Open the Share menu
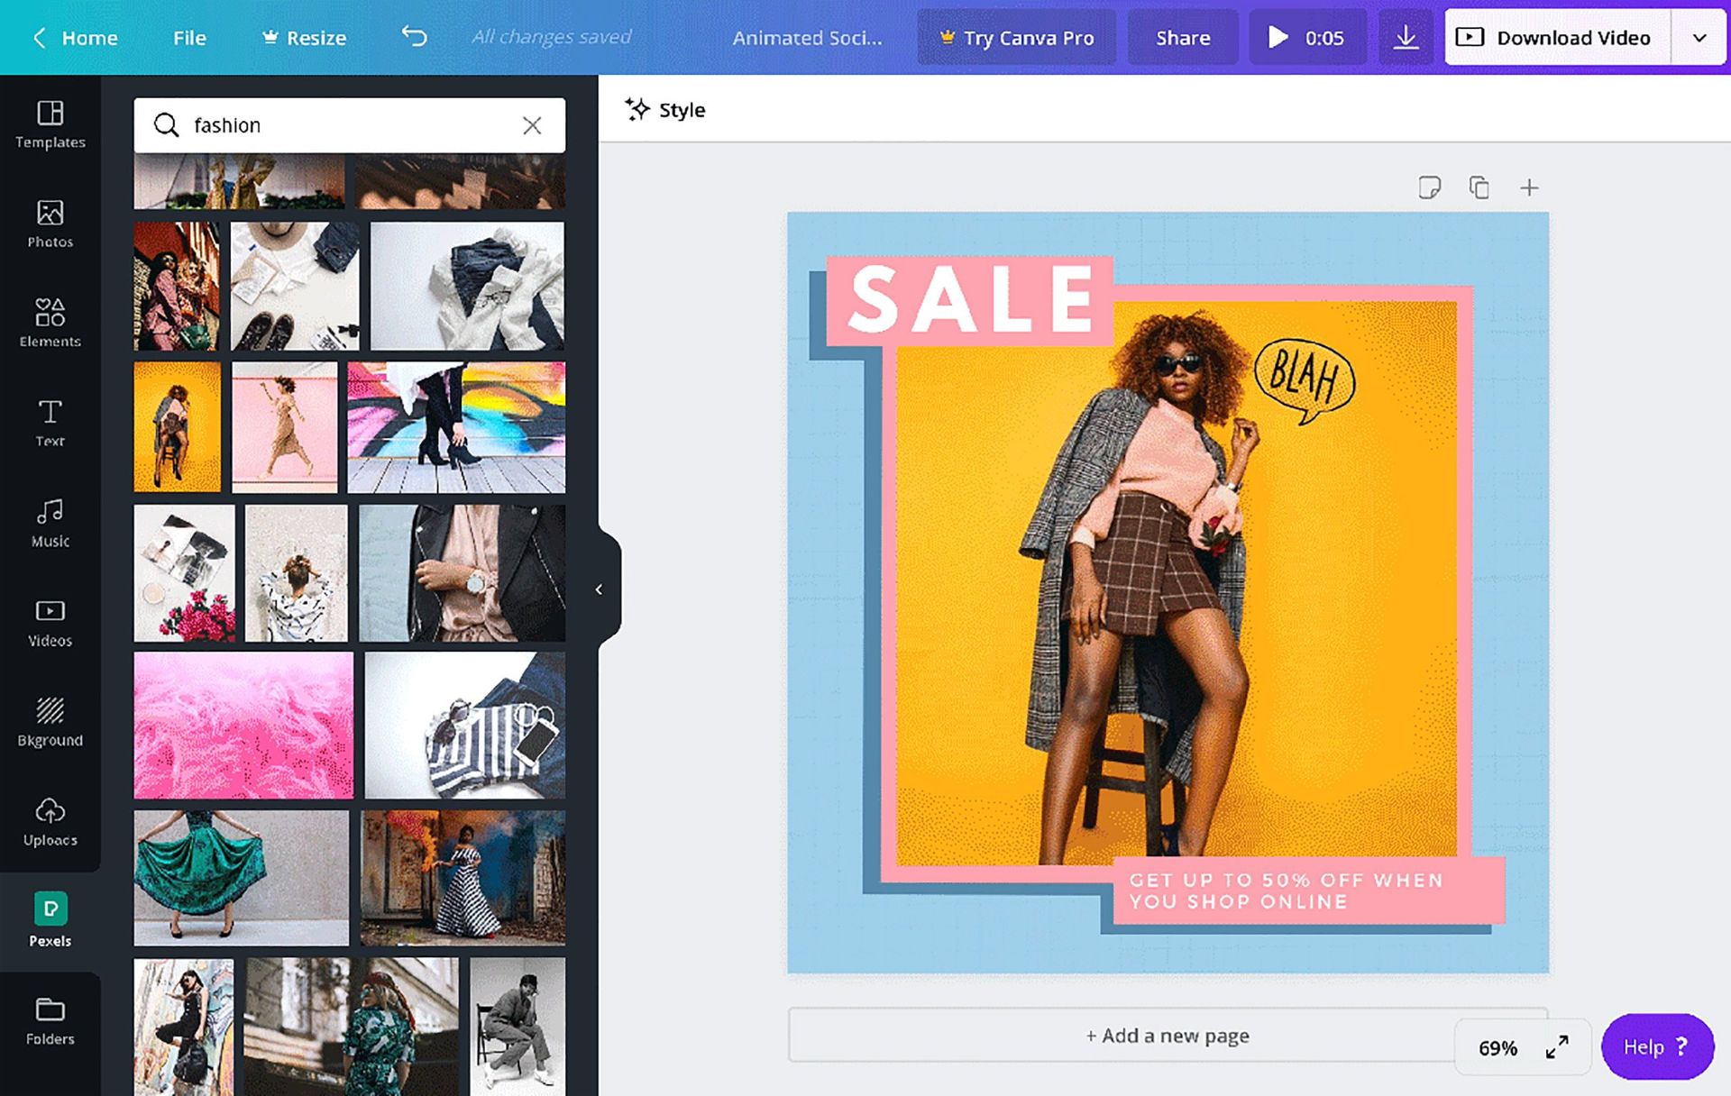 pos(1182,37)
